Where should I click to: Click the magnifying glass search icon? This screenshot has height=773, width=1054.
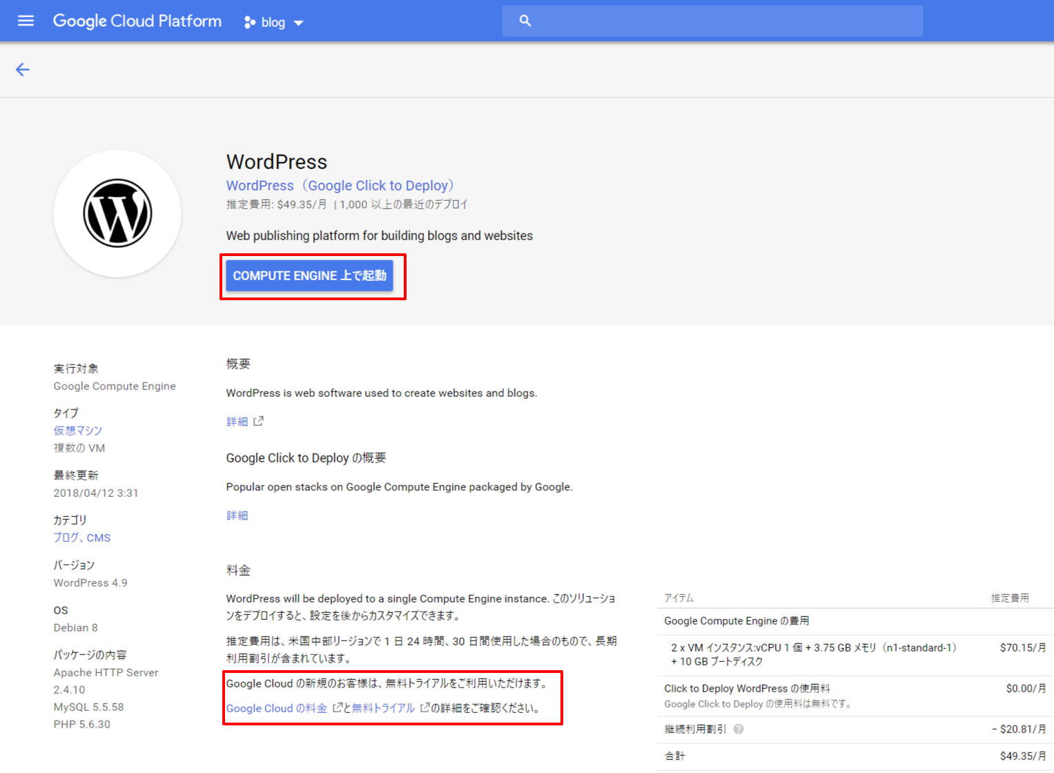pos(525,21)
